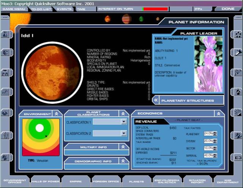Select the Revenue tab

click(150, 121)
